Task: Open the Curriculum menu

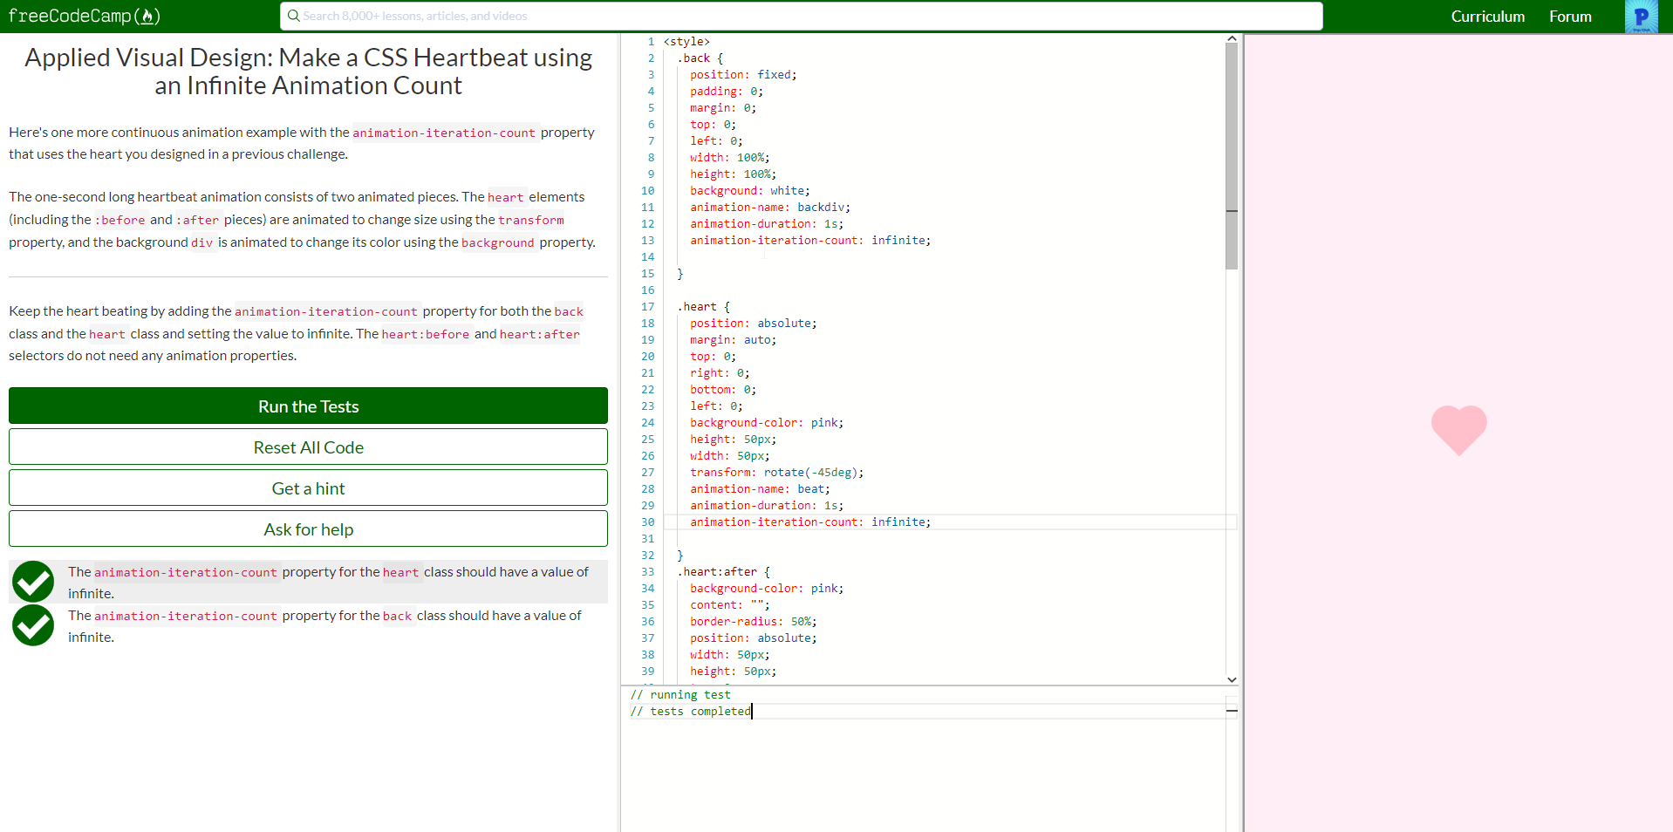Action: pyautogui.click(x=1487, y=17)
